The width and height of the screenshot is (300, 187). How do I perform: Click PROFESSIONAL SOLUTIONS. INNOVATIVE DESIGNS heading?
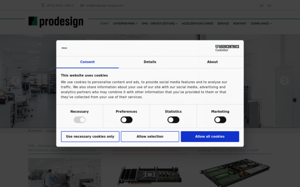point(62,151)
